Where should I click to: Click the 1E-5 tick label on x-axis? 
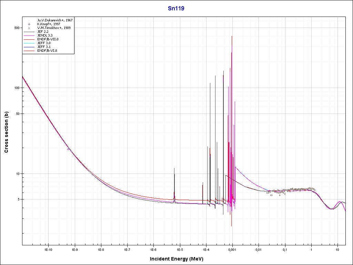(180, 249)
